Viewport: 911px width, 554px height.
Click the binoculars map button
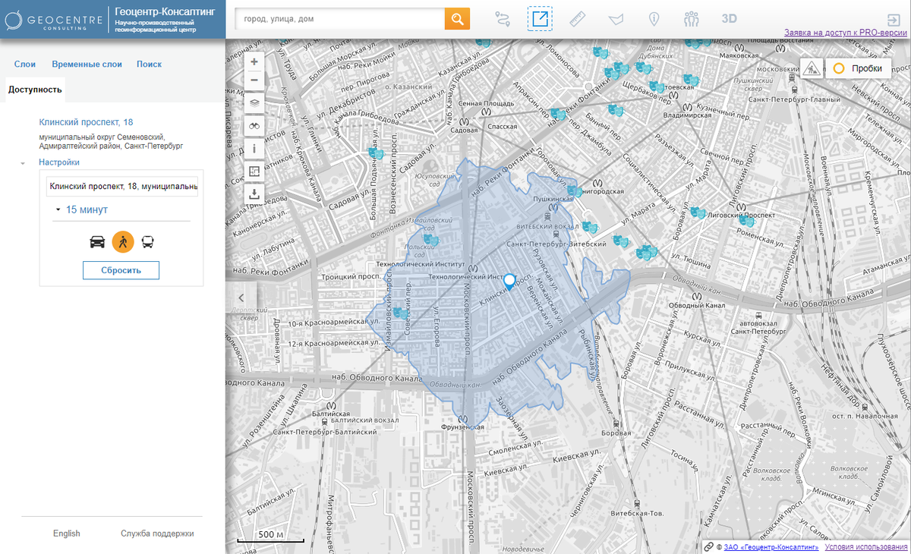pos(254,126)
